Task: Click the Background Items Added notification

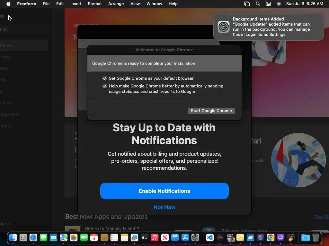Action: 269,27
